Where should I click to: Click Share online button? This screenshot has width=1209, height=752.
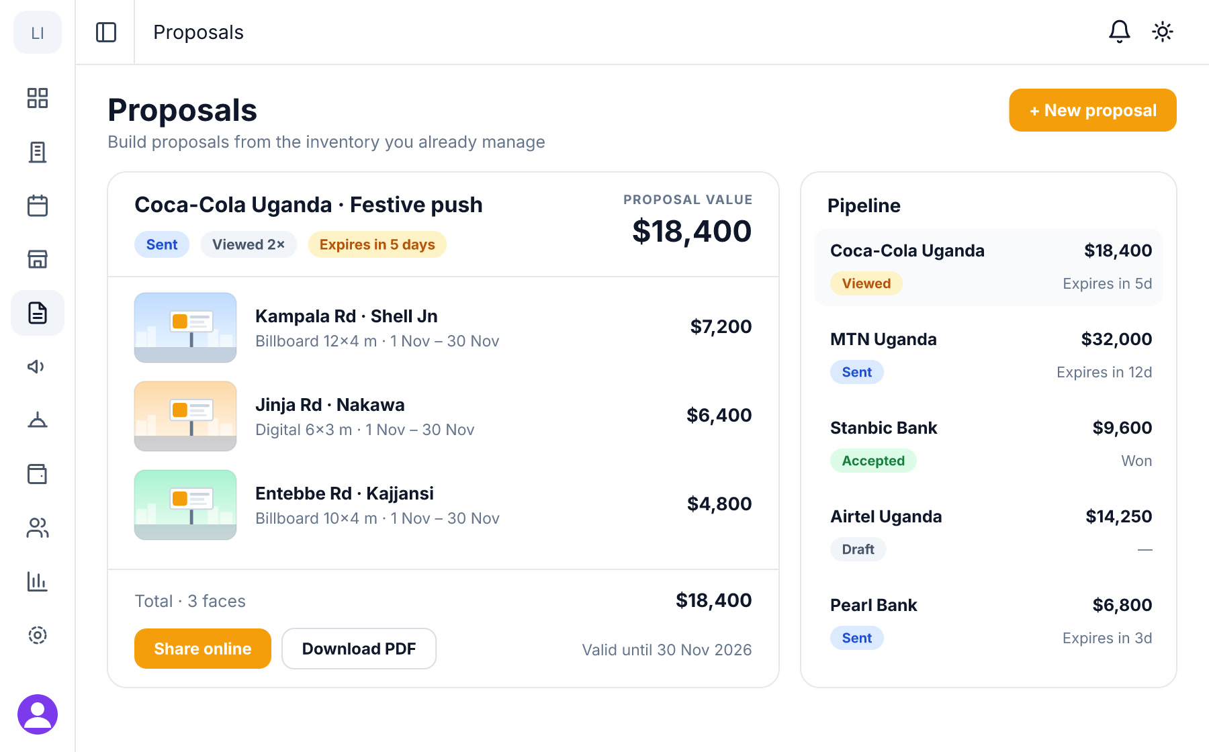pyautogui.click(x=203, y=649)
